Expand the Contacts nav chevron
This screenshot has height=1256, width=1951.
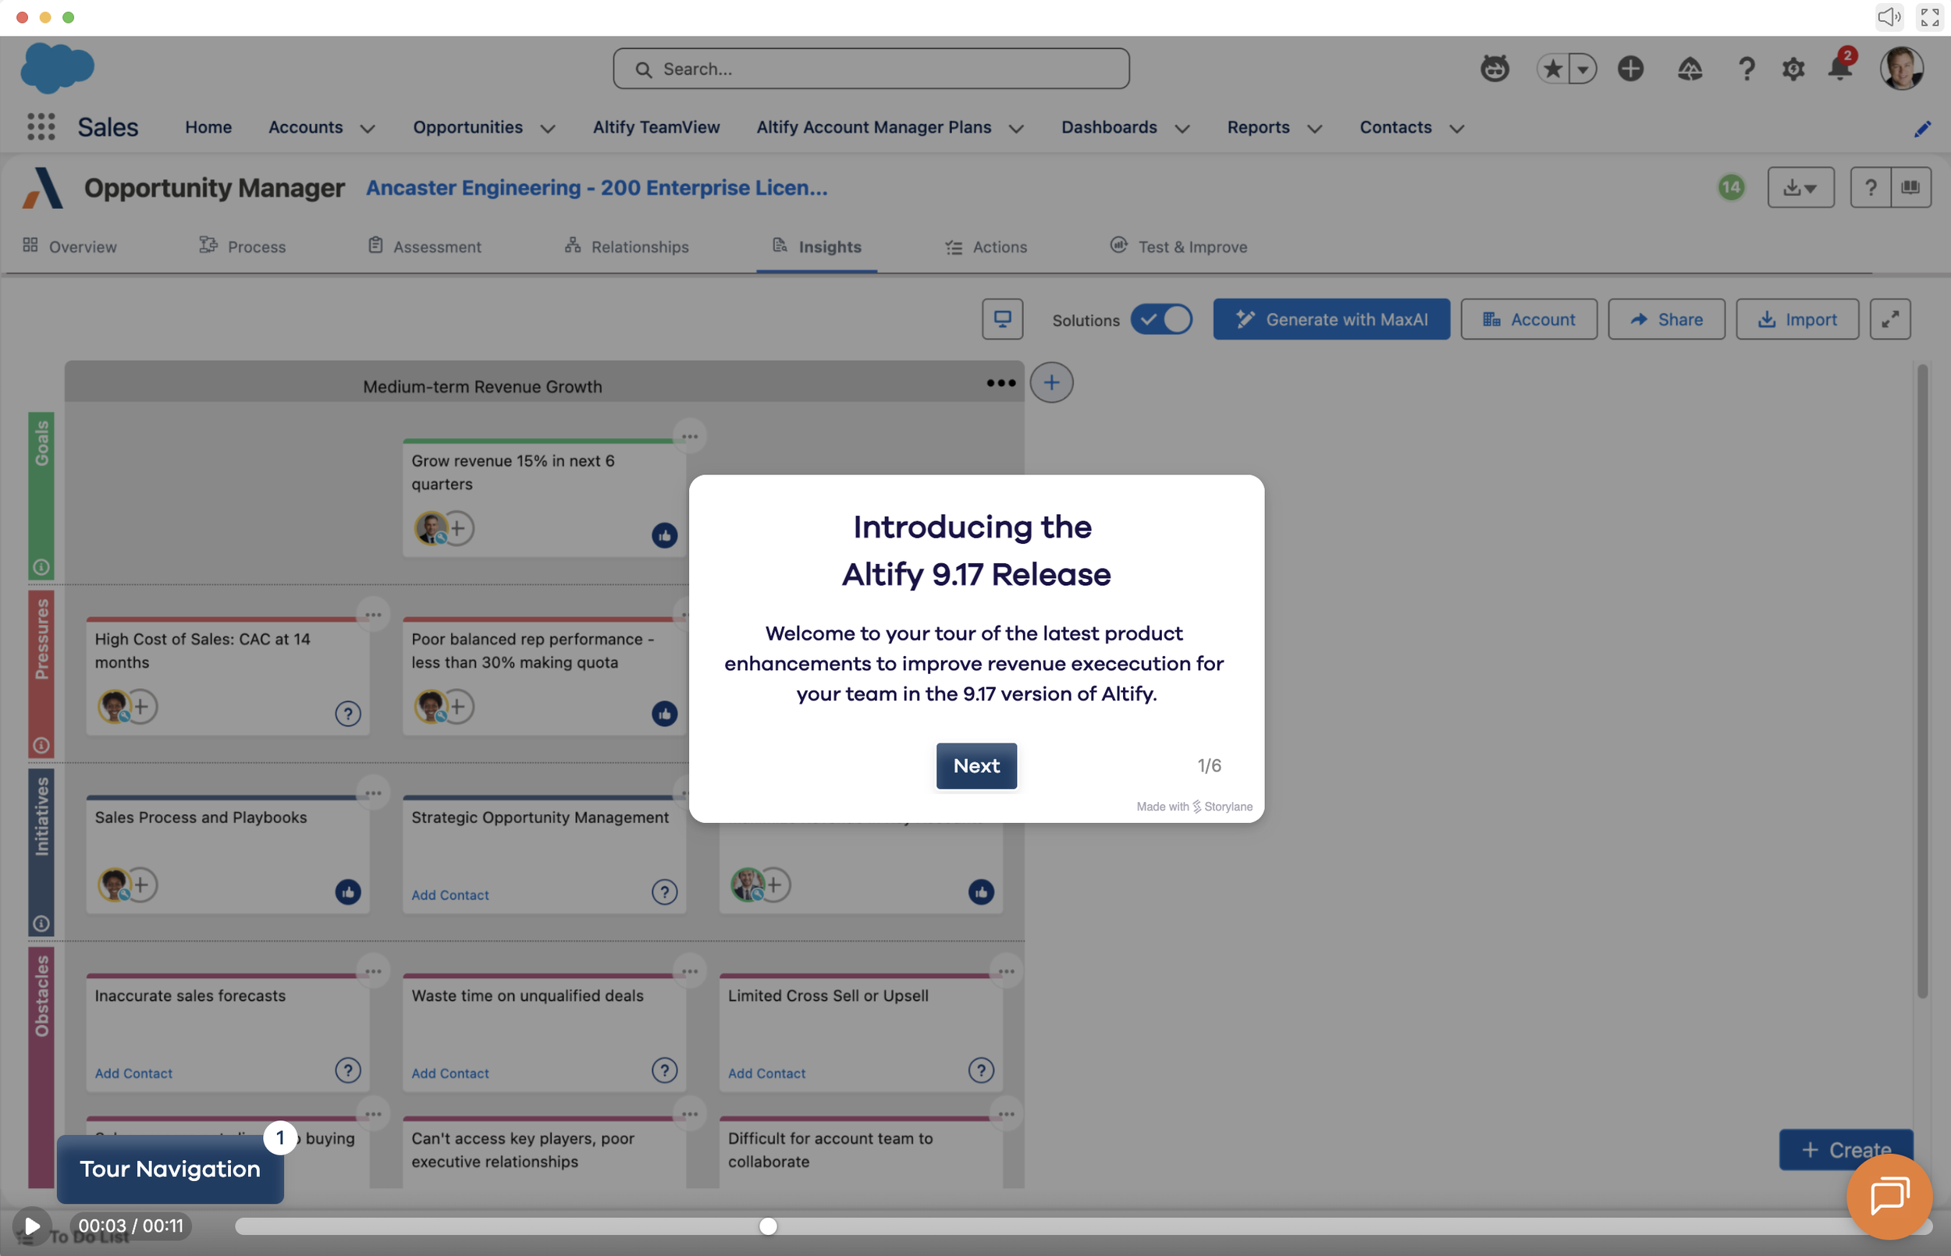1457,128
